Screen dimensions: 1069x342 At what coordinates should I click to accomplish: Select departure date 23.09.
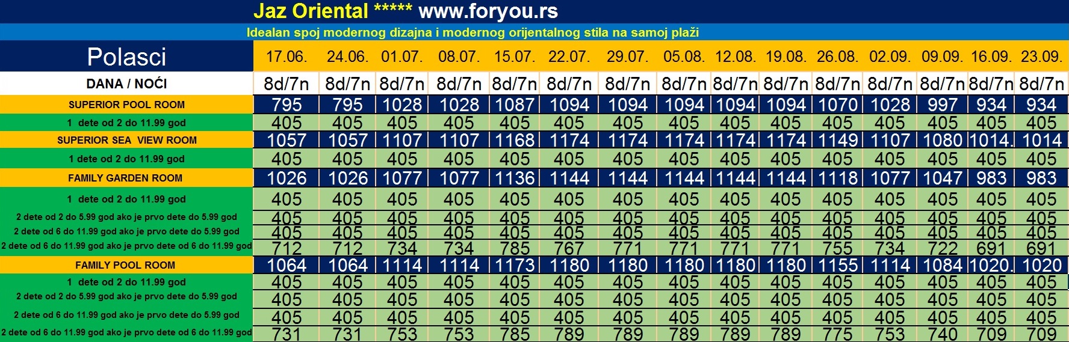(1041, 56)
